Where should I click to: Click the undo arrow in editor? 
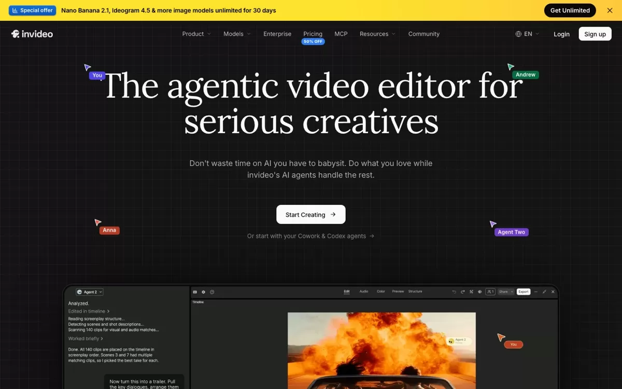pos(454,292)
